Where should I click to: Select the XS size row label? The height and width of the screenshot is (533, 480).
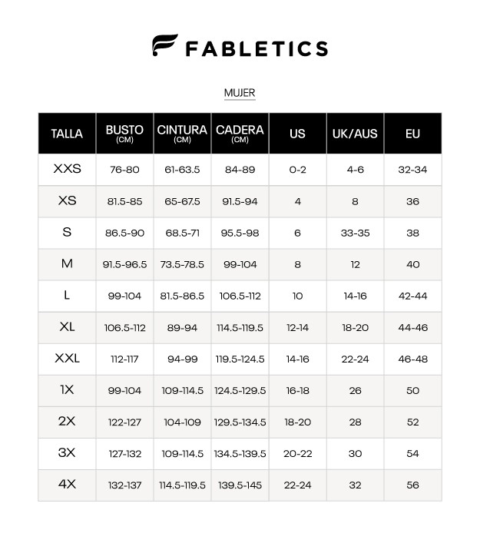[67, 200]
